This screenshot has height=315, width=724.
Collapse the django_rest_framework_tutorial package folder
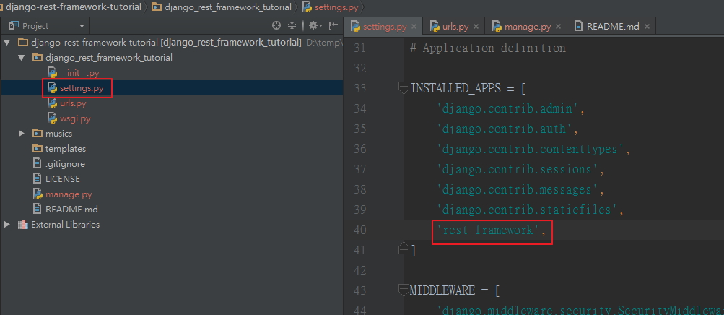(x=21, y=58)
